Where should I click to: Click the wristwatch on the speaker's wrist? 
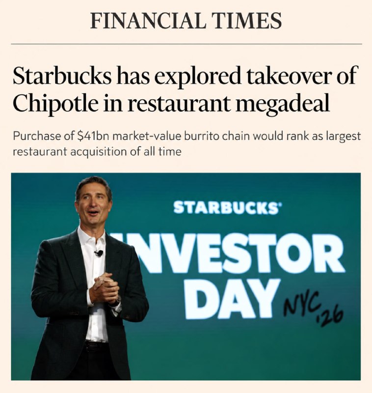coord(118,300)
